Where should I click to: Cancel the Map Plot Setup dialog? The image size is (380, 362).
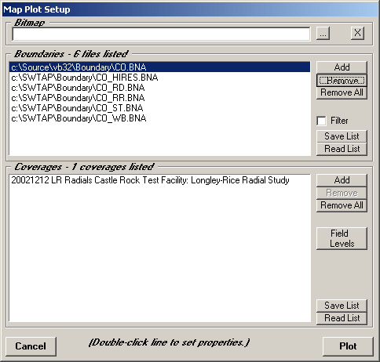pos(31,346)
